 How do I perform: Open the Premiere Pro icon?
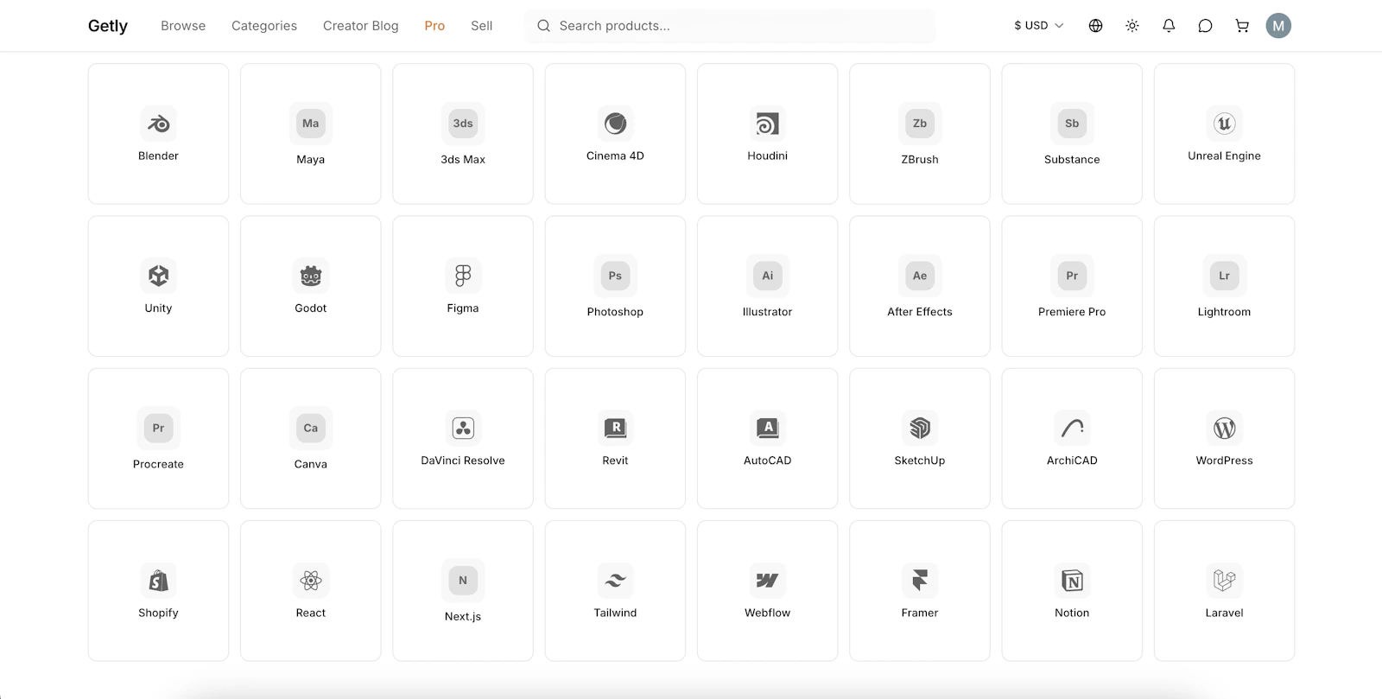click(1072, 276)
